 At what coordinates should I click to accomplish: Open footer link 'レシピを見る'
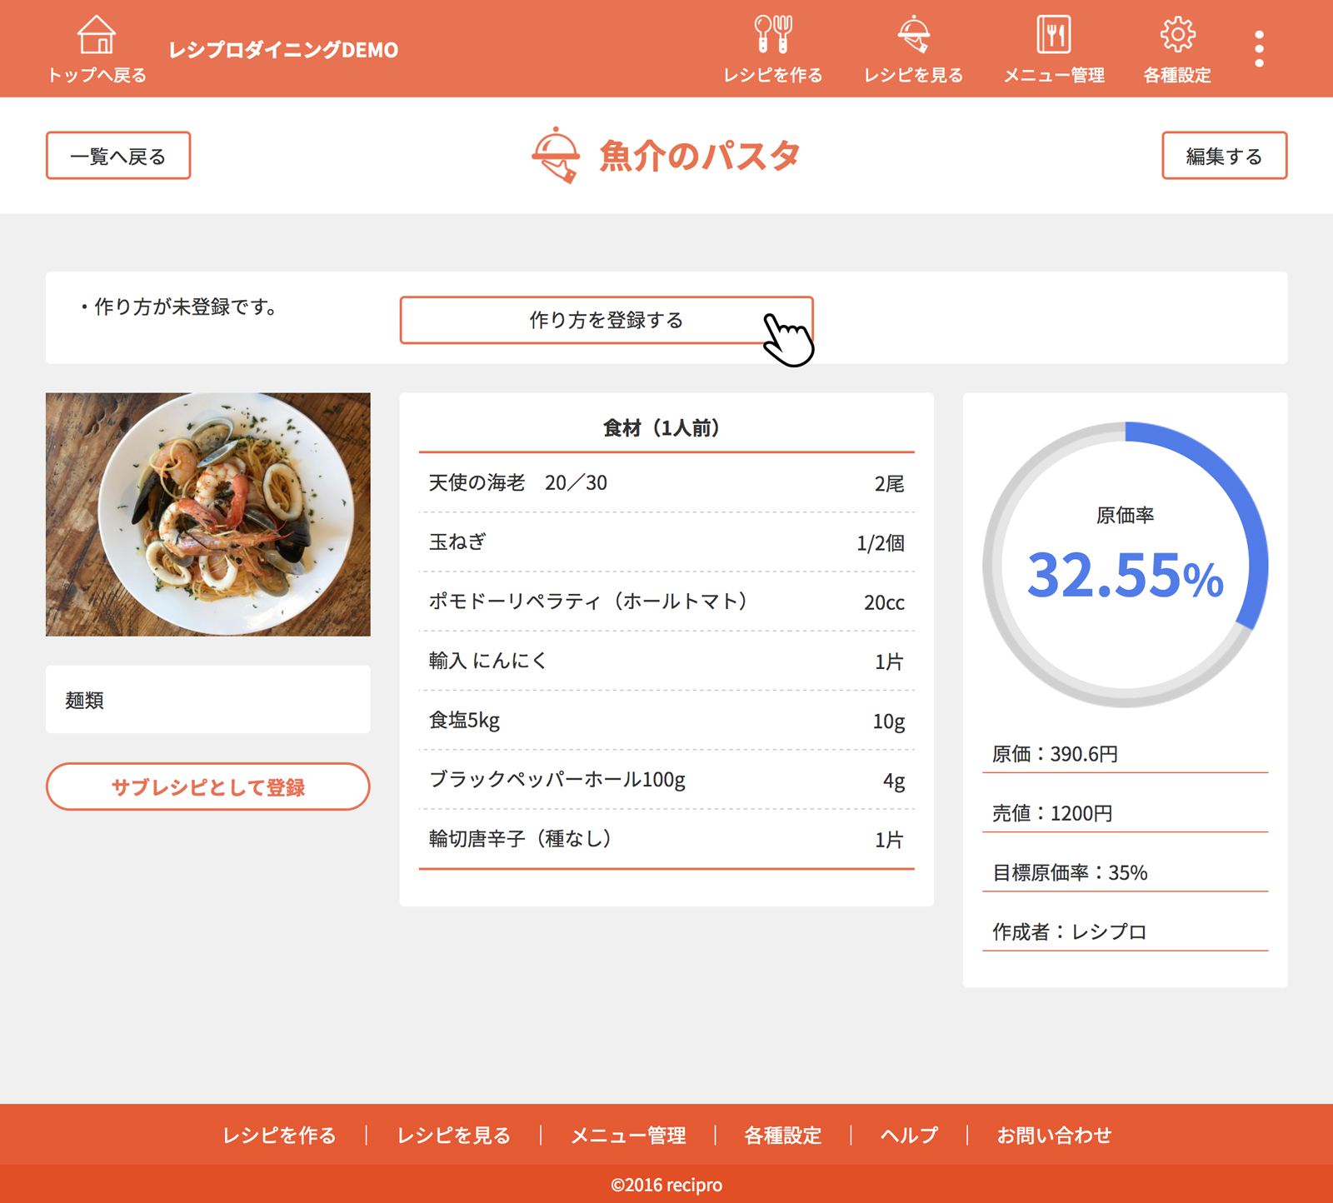point(453,1135)
